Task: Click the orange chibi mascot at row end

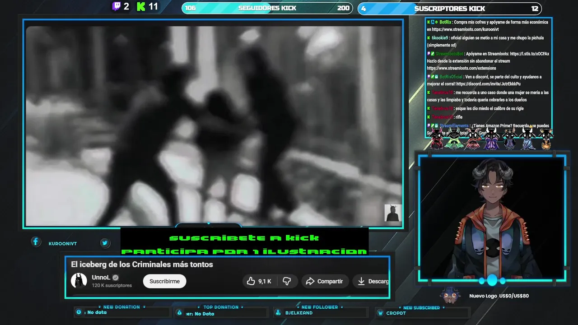Action: pos(546,139)
